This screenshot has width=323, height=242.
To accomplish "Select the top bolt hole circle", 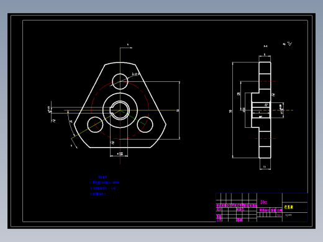I will 120,81.
